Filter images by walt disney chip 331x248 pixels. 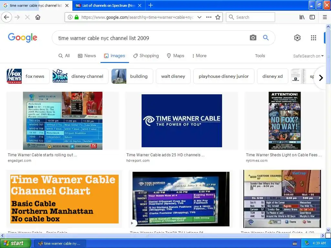point(173,76)
